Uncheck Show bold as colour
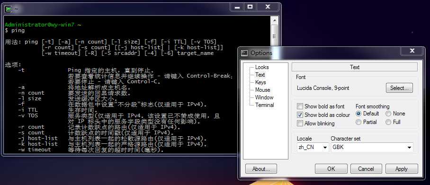430x185 pixels. pyautogui.click(x=300, y=115)
